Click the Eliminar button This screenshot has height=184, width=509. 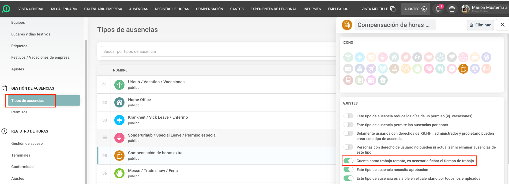click(480, 25)
